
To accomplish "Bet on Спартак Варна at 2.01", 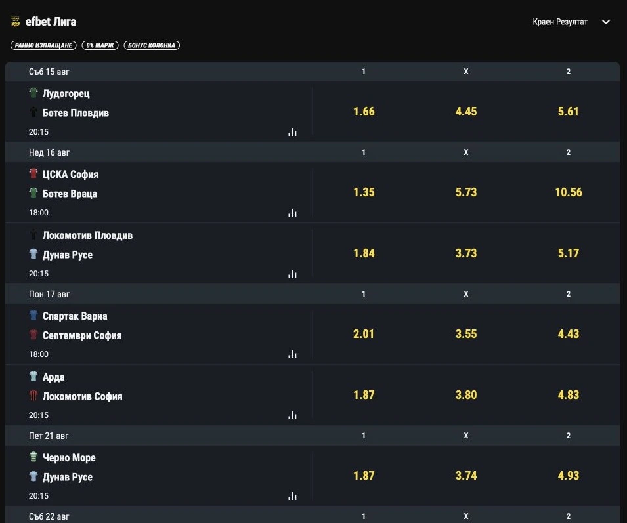I will click(364, 334).
